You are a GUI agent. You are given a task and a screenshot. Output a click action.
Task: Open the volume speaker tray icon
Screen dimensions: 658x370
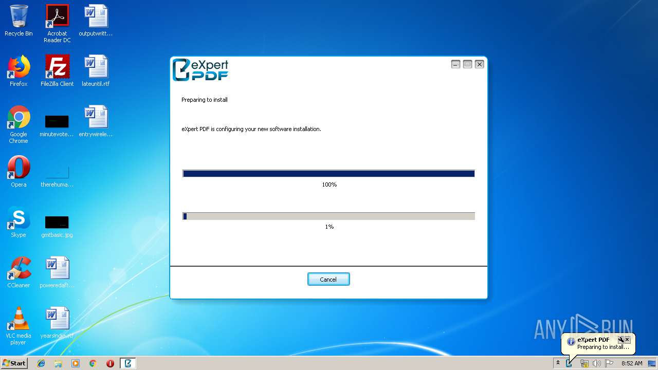[596, 363]
